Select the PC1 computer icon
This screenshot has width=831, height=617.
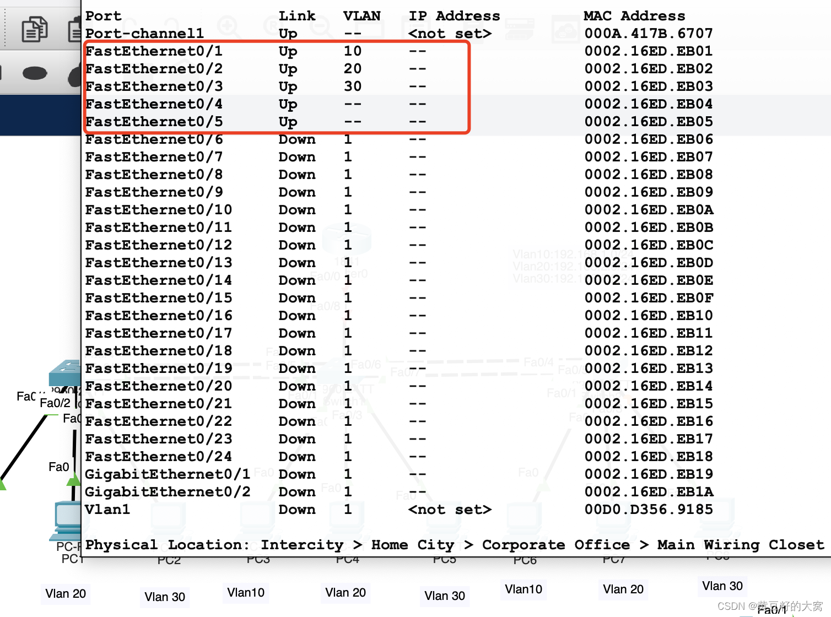[x=67, y=521]
